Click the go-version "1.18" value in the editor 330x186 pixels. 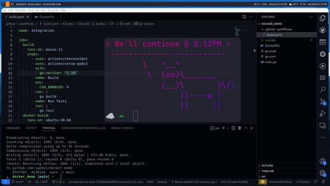click(71, 73)
